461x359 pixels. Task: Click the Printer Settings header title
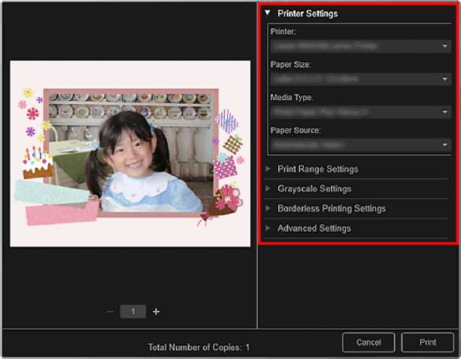[x=307, y=14]
